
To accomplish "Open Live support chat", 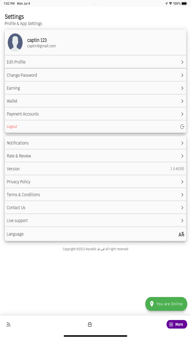I will tap(95, 220).
